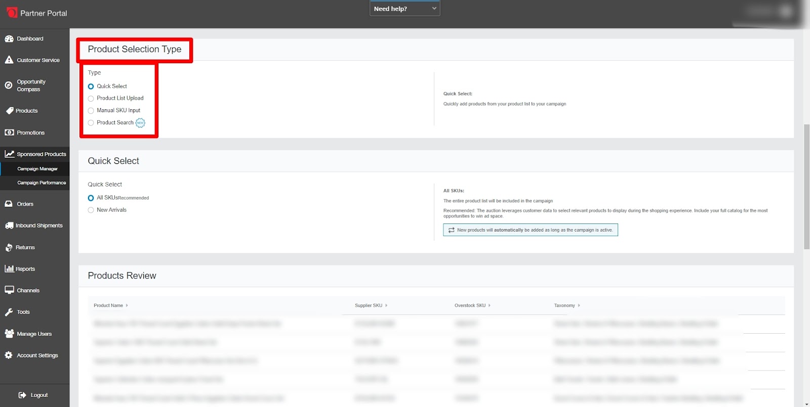The height and width of the screenshot is (407, 810).
Task: Select the Quick Select radio option
Action: 91,86
